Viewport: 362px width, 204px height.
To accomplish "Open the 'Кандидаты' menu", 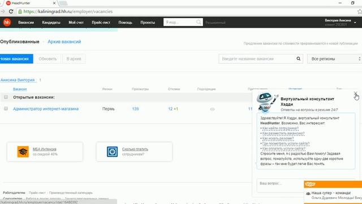I will coord(51,23).
